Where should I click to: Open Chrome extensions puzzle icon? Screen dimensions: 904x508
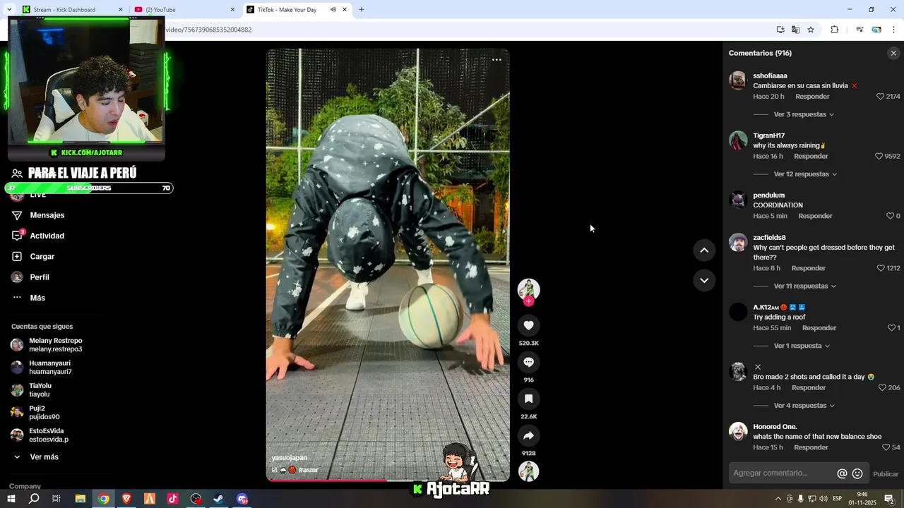(834, 30)
